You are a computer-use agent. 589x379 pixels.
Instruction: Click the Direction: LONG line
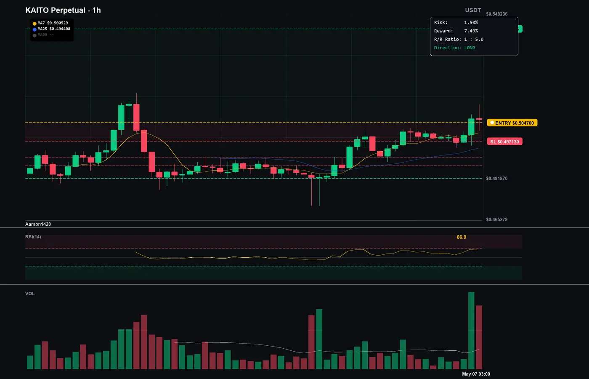(x=454, y=48)
